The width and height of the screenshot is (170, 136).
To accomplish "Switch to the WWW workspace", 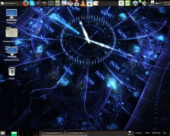I will coord(147,133).
